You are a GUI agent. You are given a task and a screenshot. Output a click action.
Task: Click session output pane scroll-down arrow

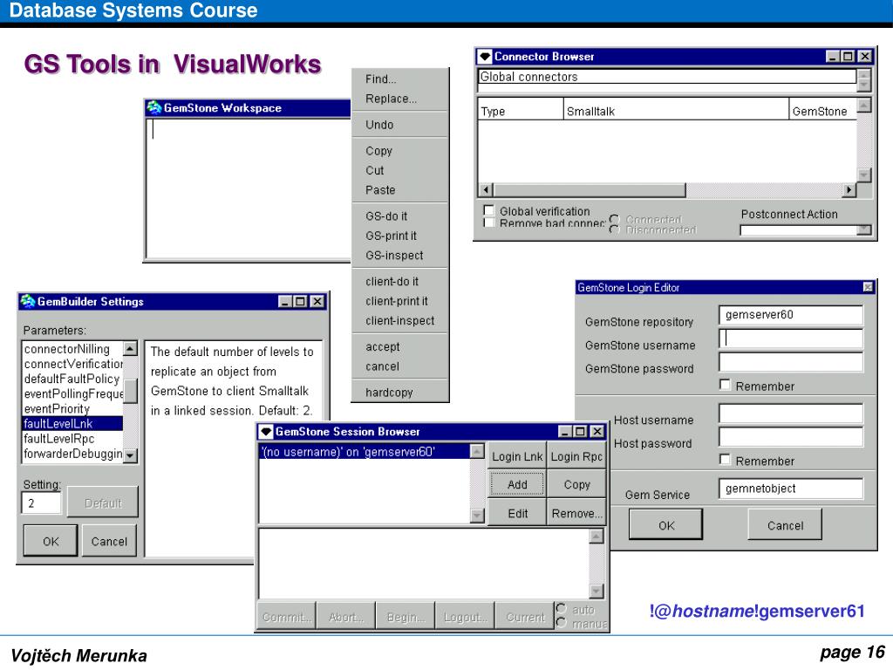pos(596,591)
